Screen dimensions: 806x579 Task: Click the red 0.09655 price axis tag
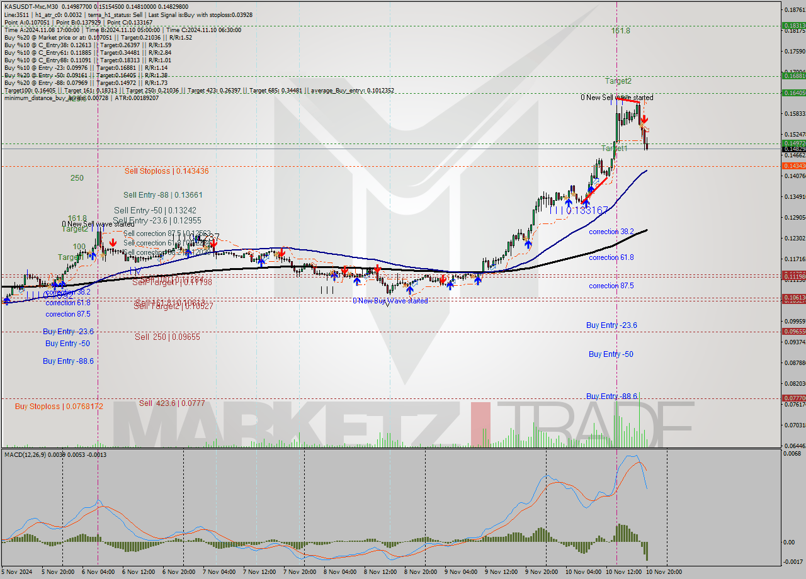coord(793,331)
